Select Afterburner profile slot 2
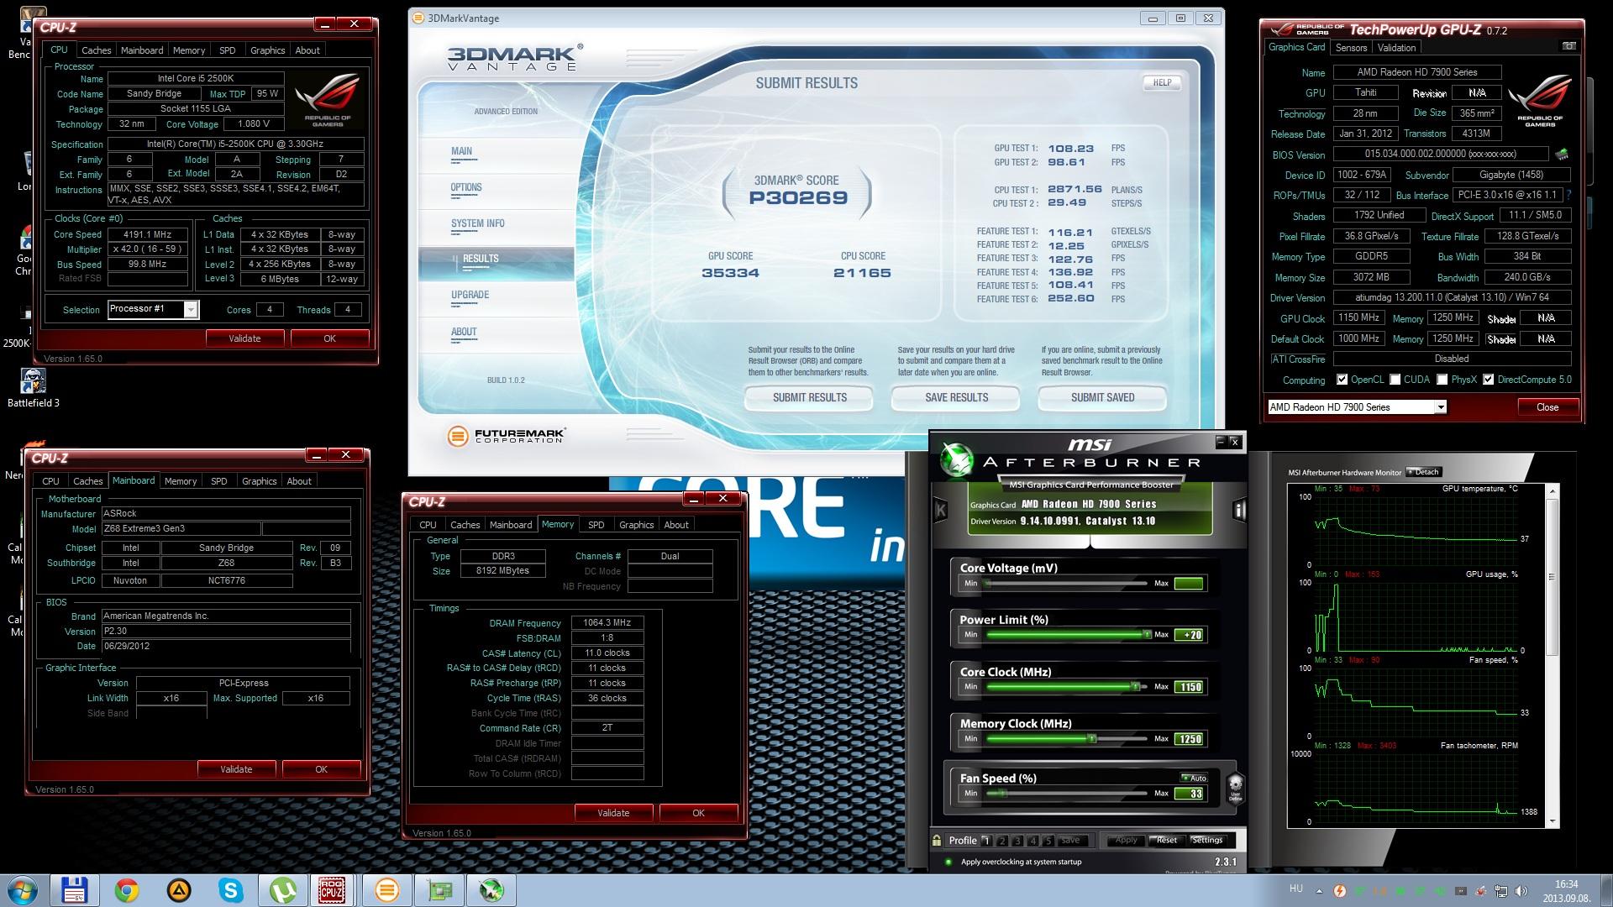This screenshot has width=1613, height=907. [x=1002, y=841]
